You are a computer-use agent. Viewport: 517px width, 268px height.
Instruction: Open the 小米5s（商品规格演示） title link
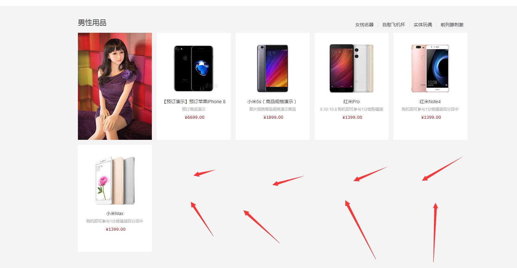click(272, 102)
